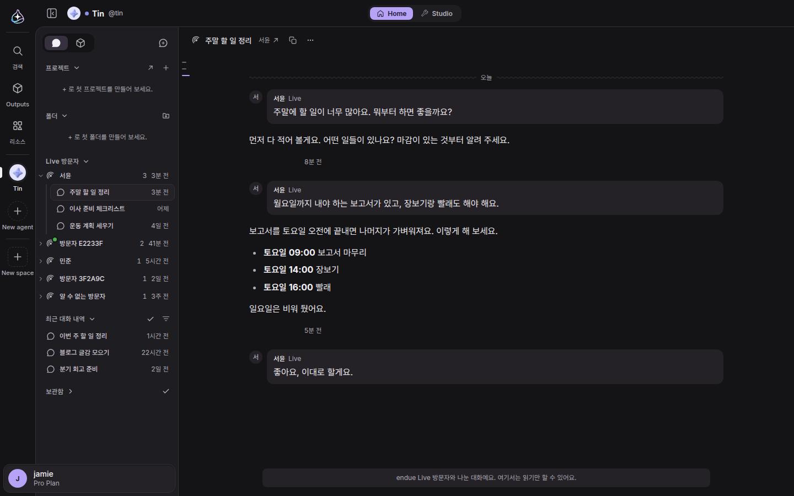
Task: Open the 서윤 link in chat header
Action: pyautogui.click(x=269, y=40)
